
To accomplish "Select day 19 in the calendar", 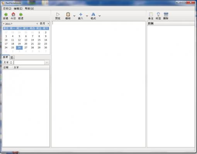I will coord(19,44).
